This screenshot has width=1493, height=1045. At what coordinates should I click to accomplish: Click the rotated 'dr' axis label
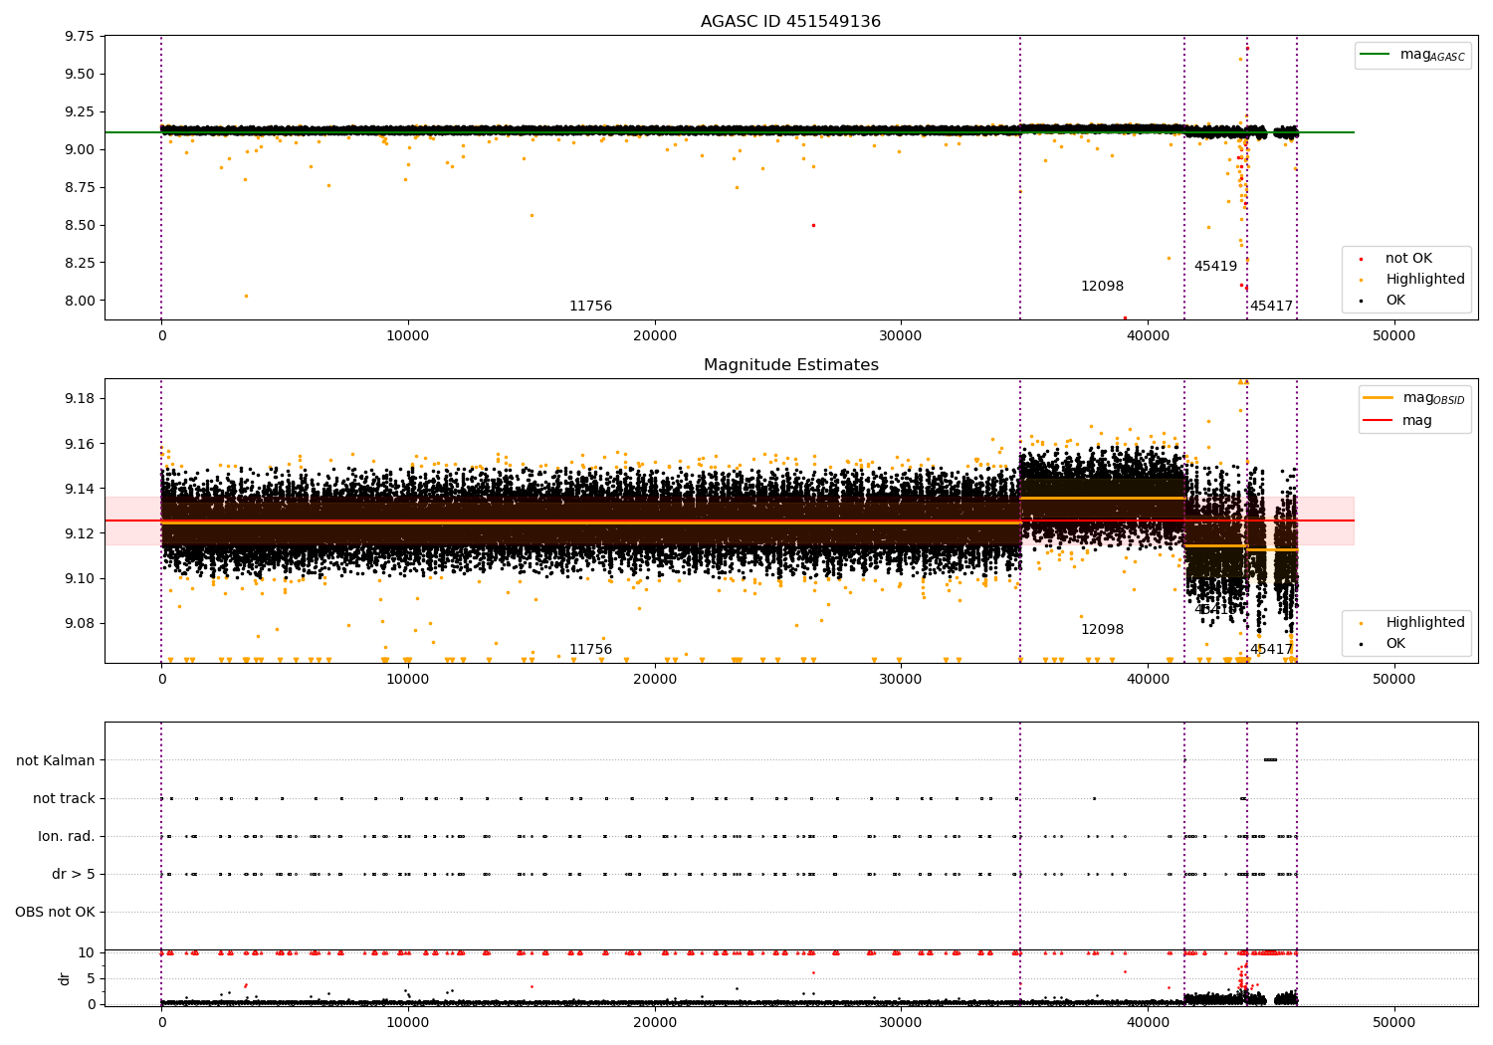(65, 978)
